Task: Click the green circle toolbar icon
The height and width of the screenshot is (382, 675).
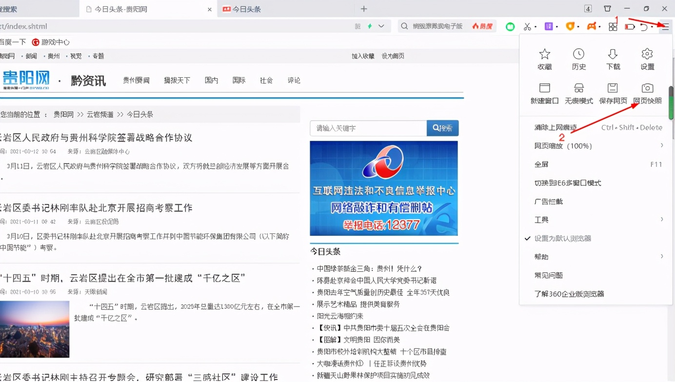Action: click(x=510, y=27)
